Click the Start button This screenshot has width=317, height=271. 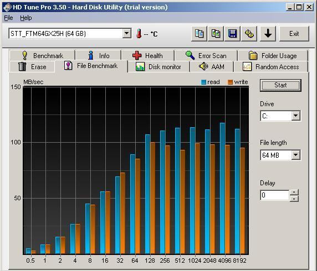[x=280, y=85]
